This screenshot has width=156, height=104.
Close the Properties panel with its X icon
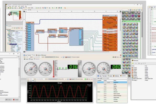tap(22, 28)
